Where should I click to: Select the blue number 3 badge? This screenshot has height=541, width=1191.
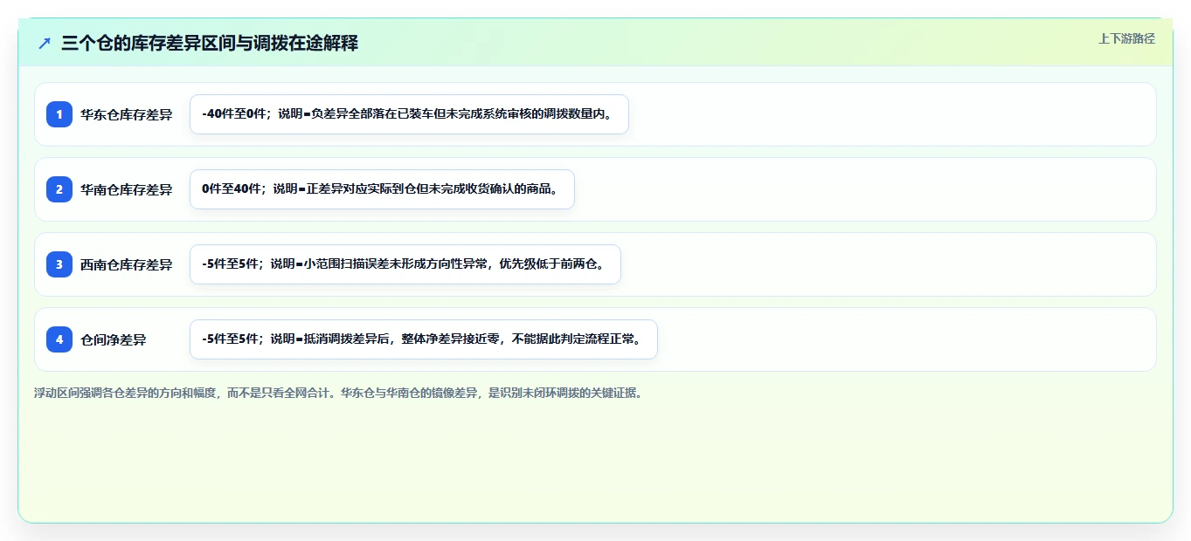click(x=59, y=264)
